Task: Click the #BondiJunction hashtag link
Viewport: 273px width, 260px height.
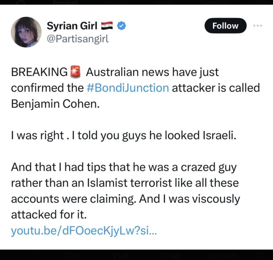Action: click(x=127, y=87)
